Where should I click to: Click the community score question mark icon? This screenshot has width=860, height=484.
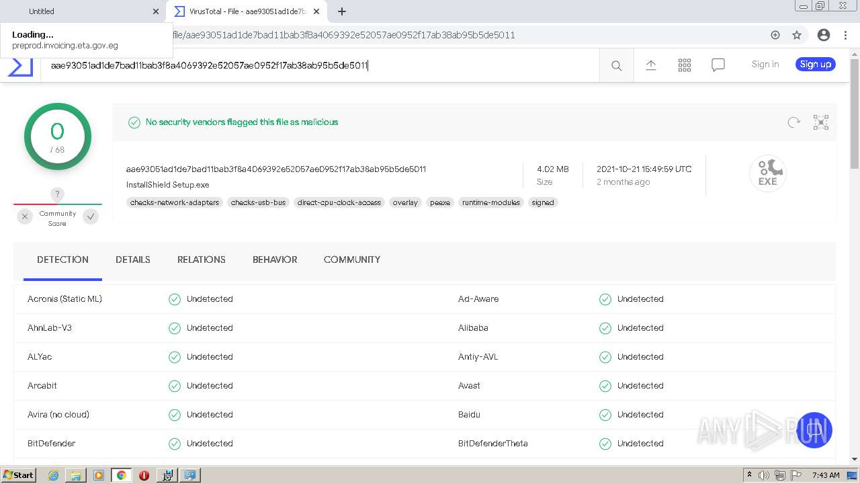tap(57, 194)
